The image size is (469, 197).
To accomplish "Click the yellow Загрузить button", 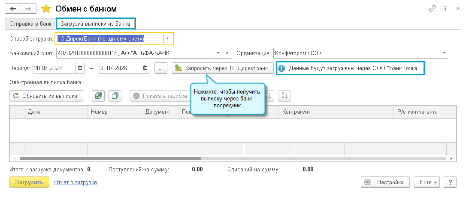I will click(29, 182).
